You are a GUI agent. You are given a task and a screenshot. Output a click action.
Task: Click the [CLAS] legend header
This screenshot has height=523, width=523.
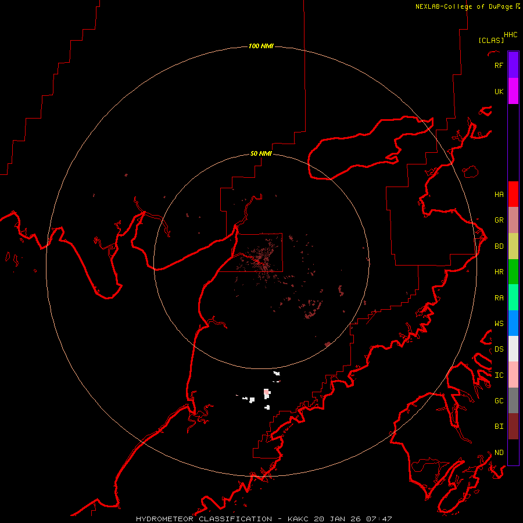click(490, 40)
